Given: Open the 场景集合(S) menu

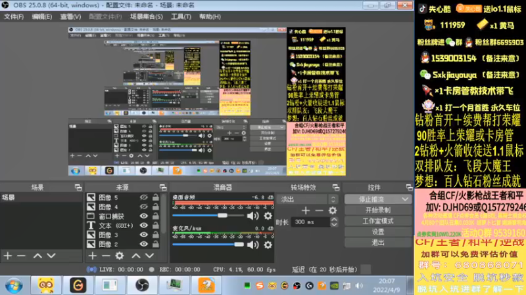Looking at the screenshot, I should [x=146, y=16].
